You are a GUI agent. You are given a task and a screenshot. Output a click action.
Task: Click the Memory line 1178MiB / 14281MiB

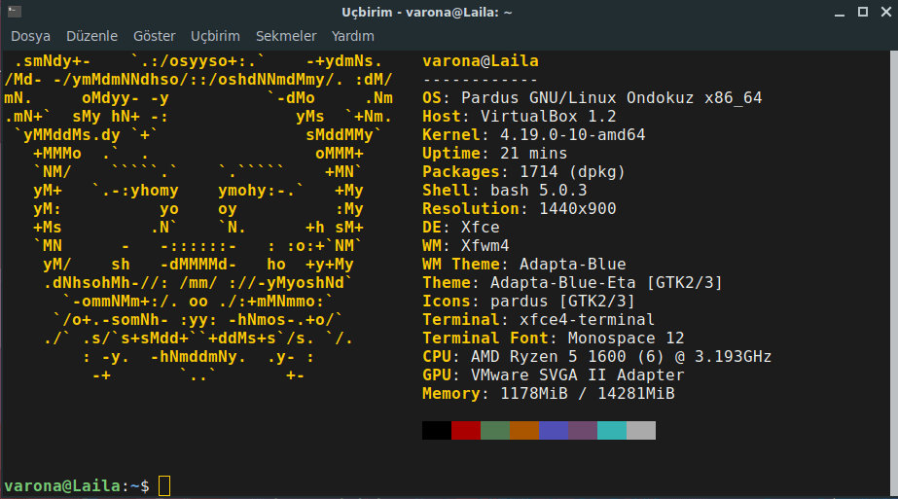[x=548, y=393]
